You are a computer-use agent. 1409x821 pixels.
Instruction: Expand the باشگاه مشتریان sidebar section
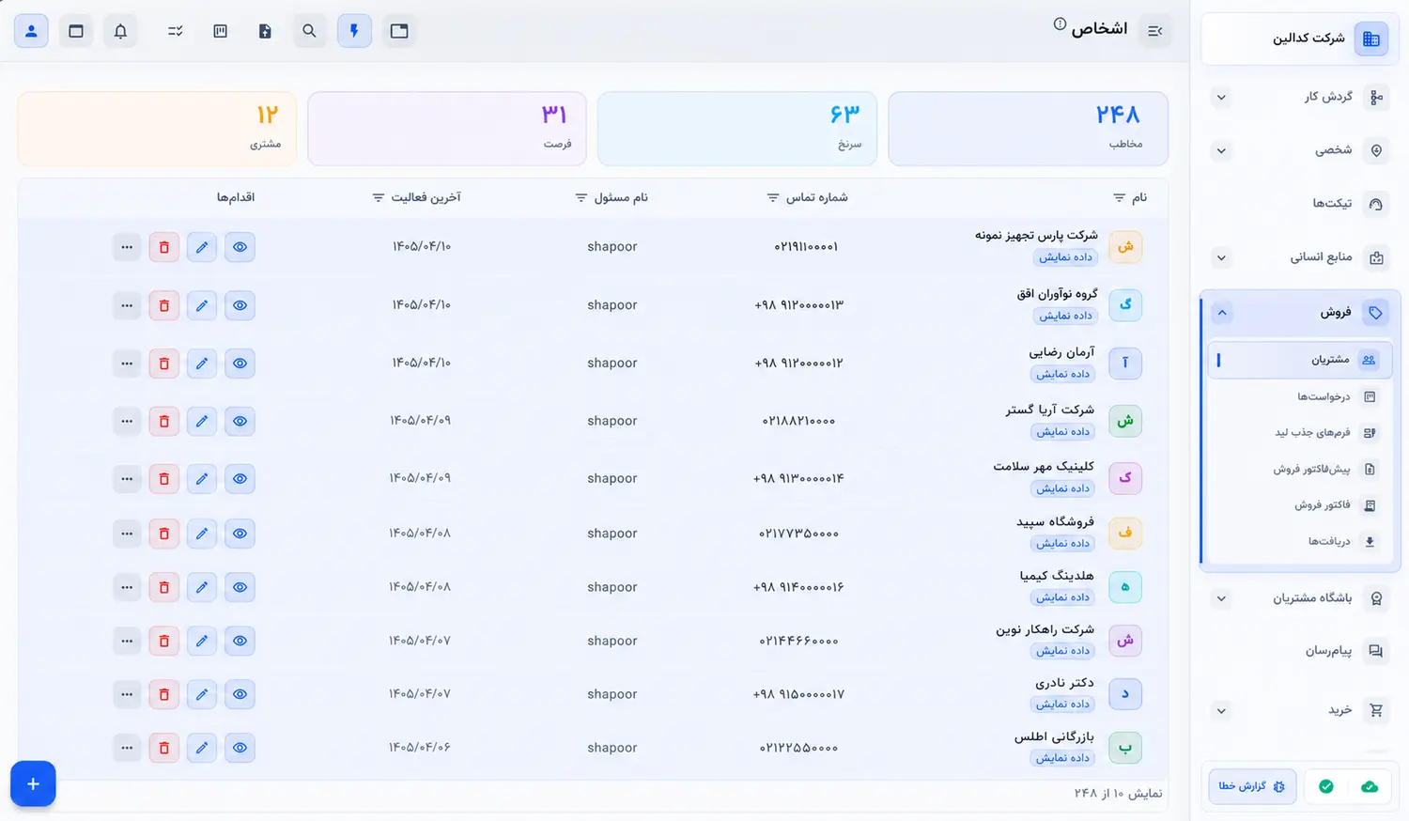pyautogui.click(x=1221, y=598)
